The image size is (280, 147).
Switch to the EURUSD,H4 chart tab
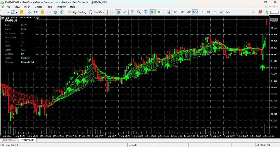pyautogui.click(x=9, y=140)
